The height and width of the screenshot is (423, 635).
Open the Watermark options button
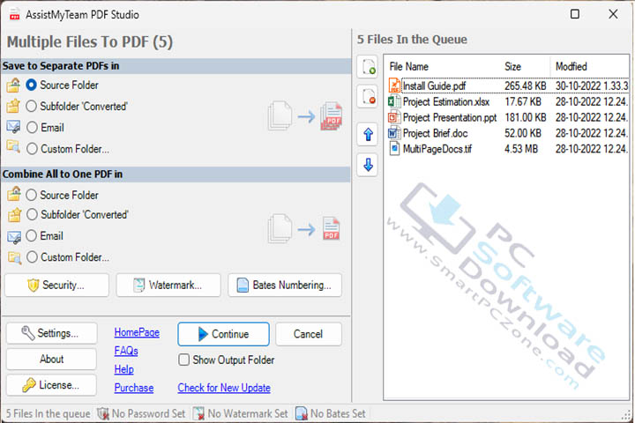pyautogui.click(x=168, y=285)
